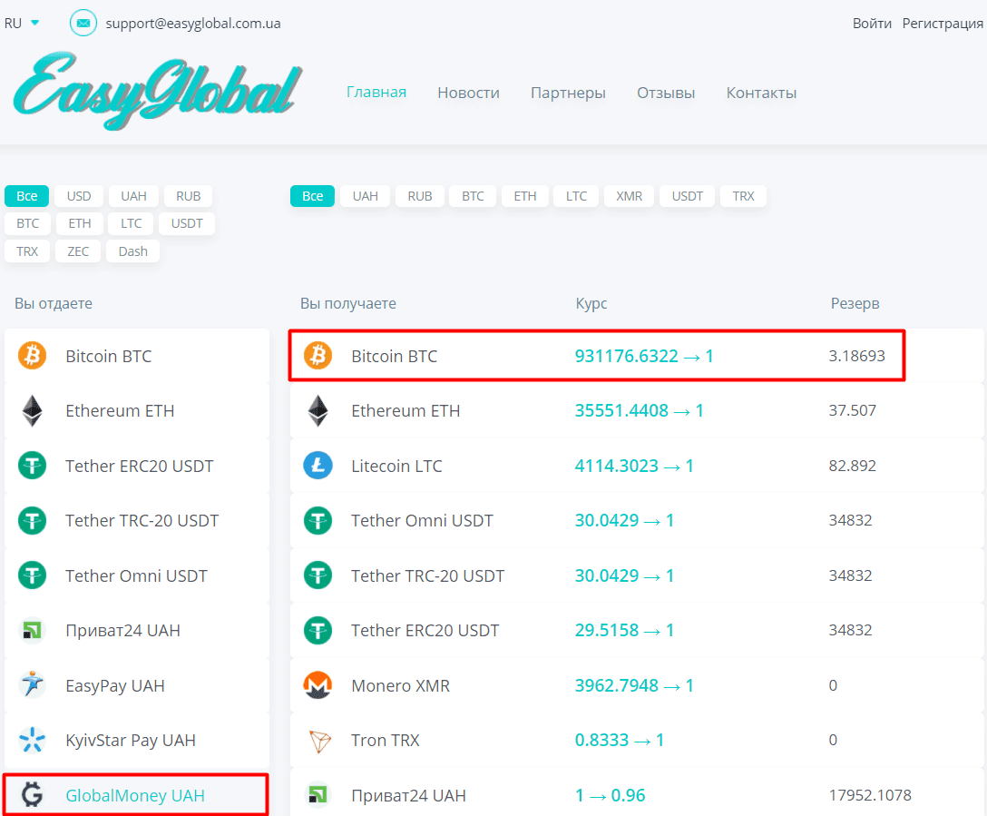Toggle the USD filter in left filter group
Screen dimensions: 987x816
79,195
